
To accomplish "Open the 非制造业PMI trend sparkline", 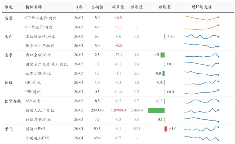I will (202, 138).
